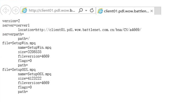
Task: Focus the address bar URL field
Action: (52, 10)
